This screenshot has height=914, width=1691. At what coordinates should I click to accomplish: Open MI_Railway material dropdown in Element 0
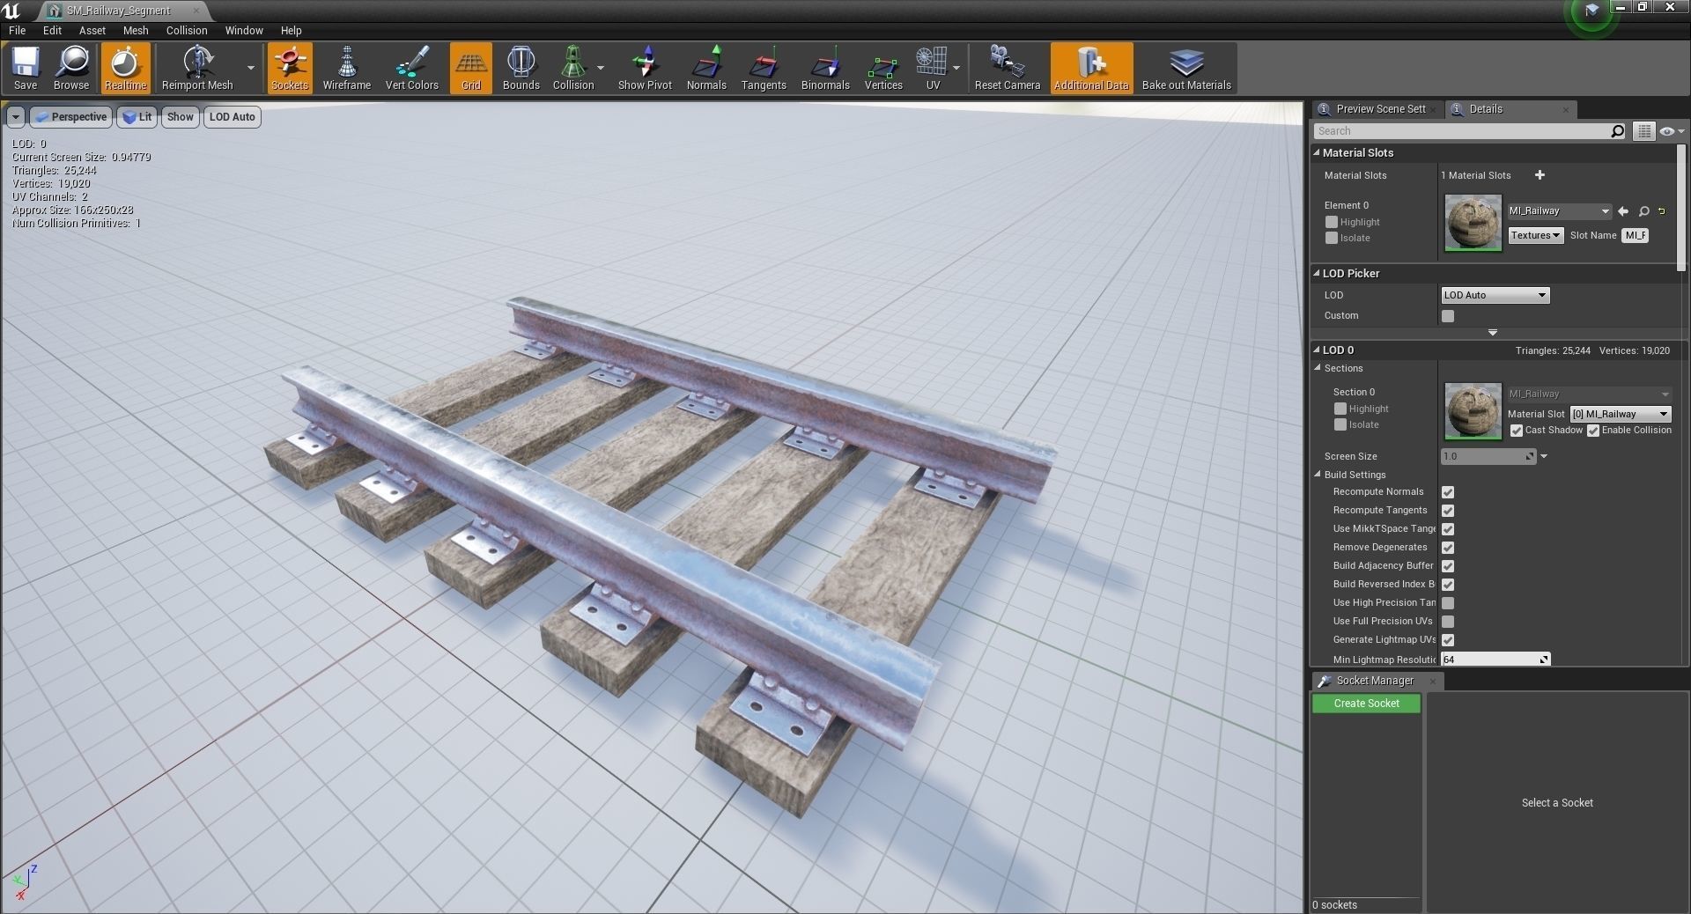pos(1559,211)
